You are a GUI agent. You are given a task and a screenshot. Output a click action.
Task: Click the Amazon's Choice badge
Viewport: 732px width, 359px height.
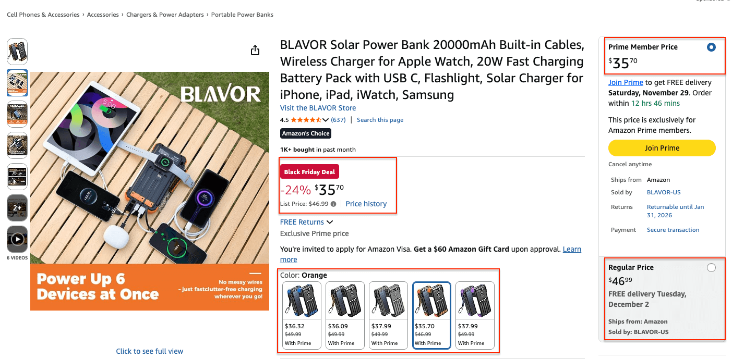pyautogui.click(x=305, y=133)
